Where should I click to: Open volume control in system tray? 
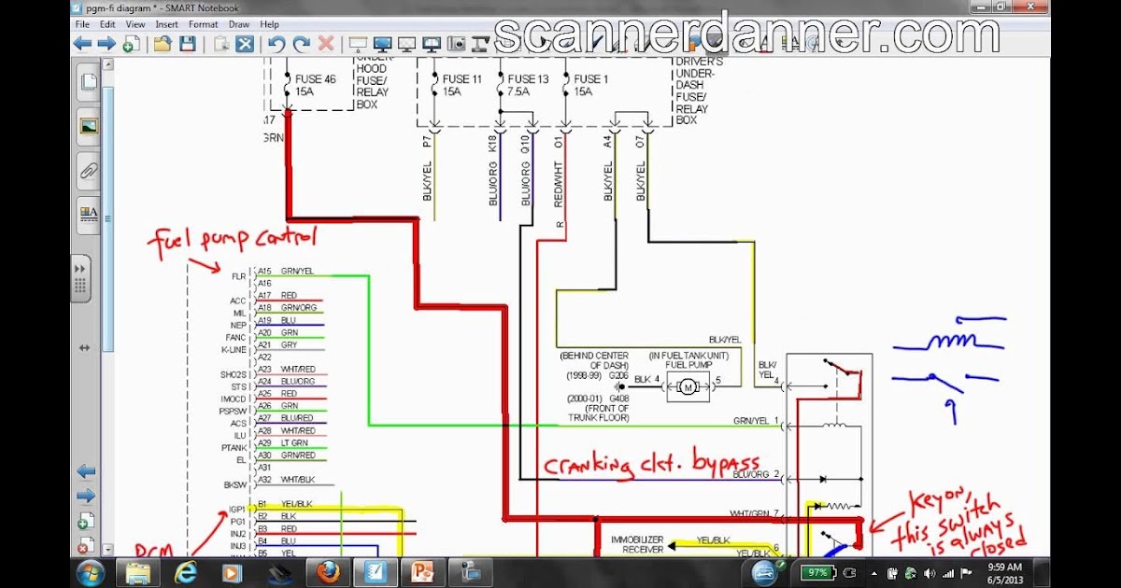tap(928, 573)
